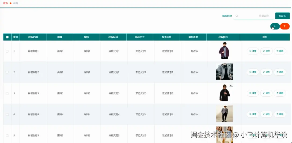
Task: Click the 部位尺寸 column header
Action: click(140, 37)
